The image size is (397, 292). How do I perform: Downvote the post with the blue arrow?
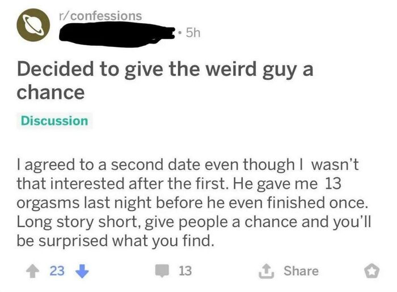tap(81, 271)
